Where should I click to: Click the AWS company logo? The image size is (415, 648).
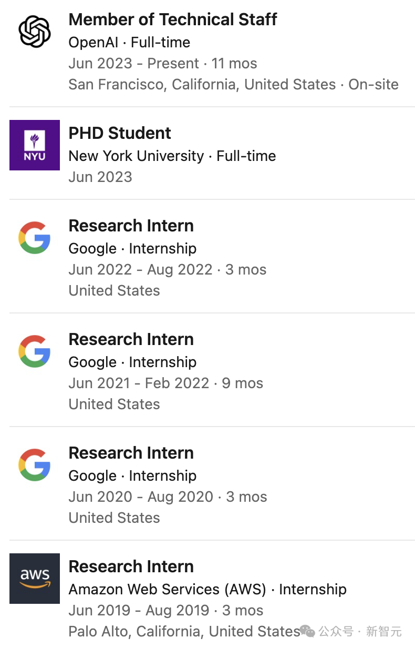[35, 579]
